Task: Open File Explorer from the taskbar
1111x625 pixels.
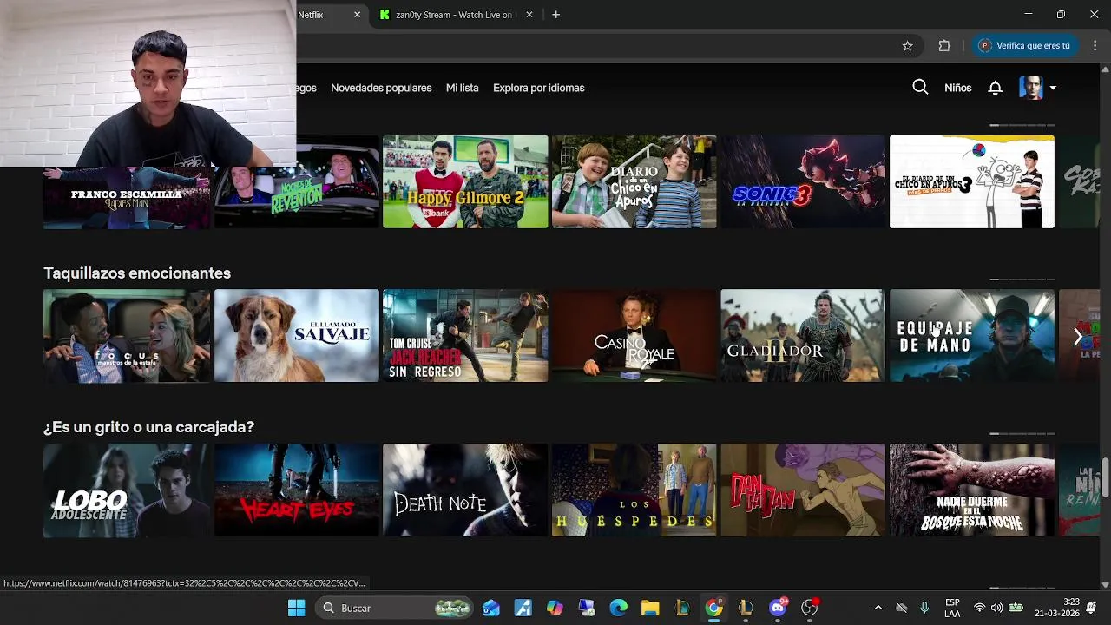Action: tap(650, 608)
